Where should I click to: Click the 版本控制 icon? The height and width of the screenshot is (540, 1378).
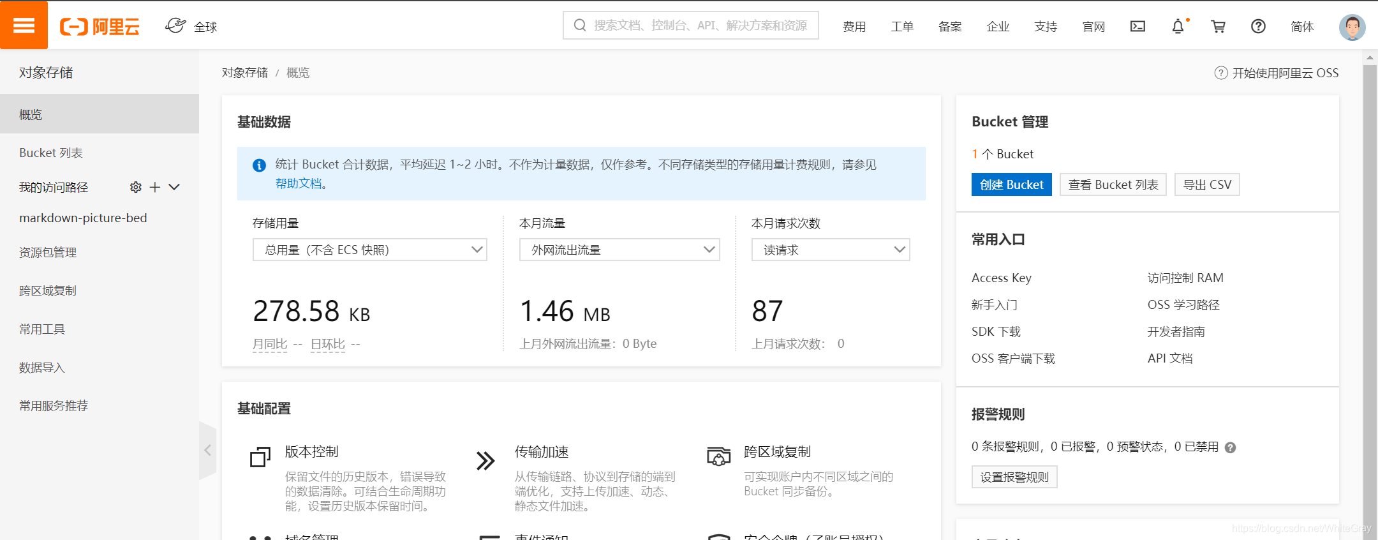[260, 456]
